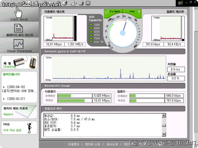Open the Chatting tin-can banner
The height and width of the screenshot is (148, 198).
pos(19,62)
